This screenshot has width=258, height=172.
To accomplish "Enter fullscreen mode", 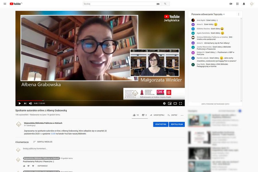I will 181,103.
